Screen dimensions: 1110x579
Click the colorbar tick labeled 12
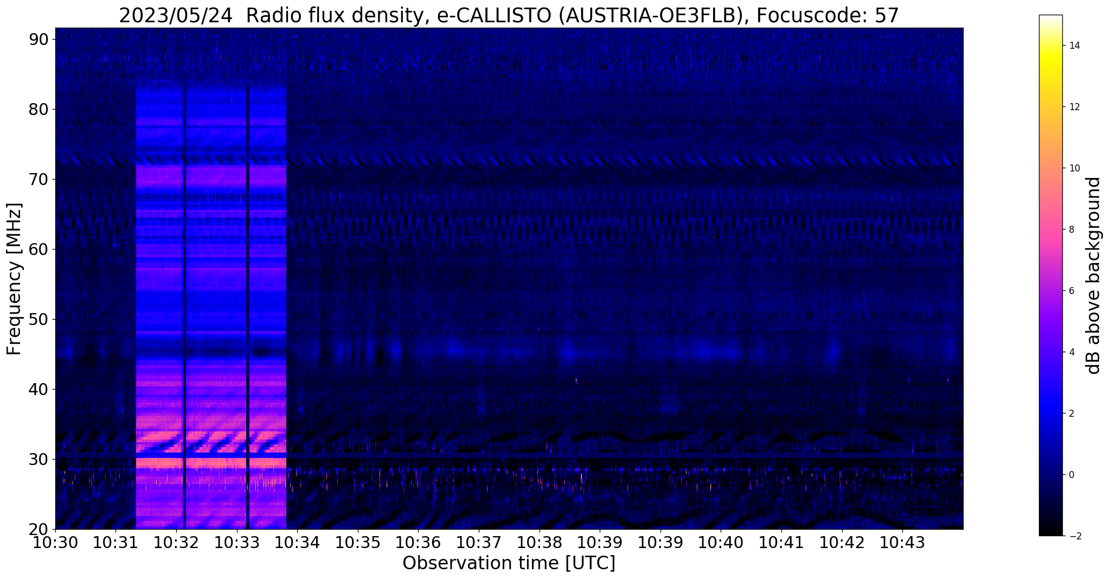click(1074, 107)
